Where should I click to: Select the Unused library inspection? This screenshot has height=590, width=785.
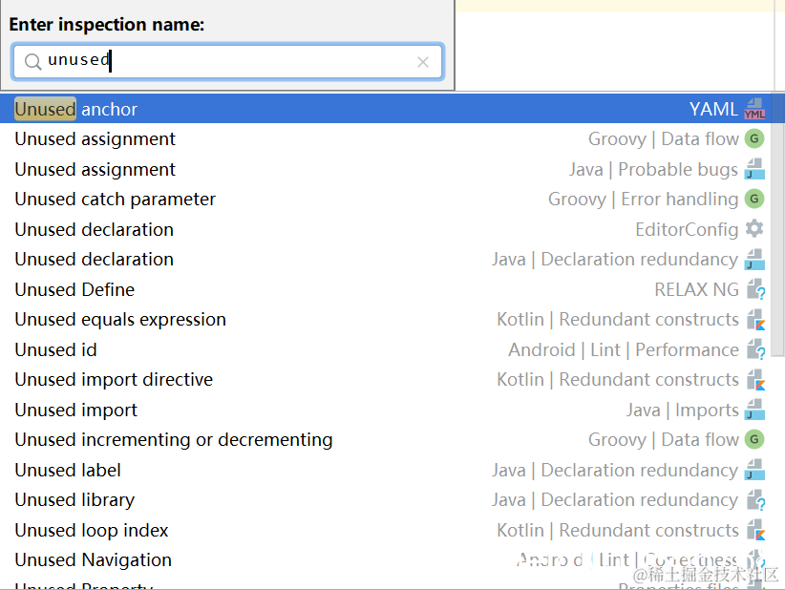coord(74,500)
